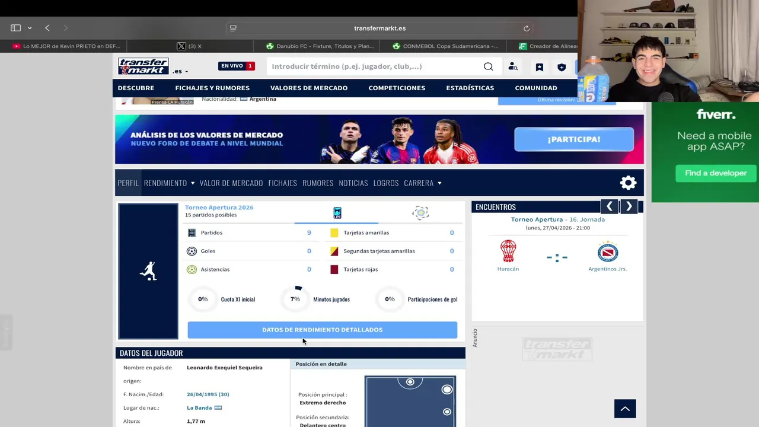This screenshot has width=759, height=427.
Task: Open the advanced person search icon
Action: (x=513, y=67)
